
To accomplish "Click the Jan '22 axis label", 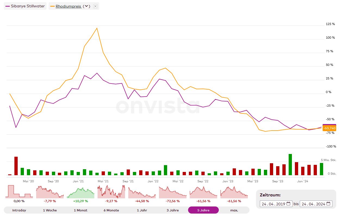I will pyautogui.click(x=153, y=181).
